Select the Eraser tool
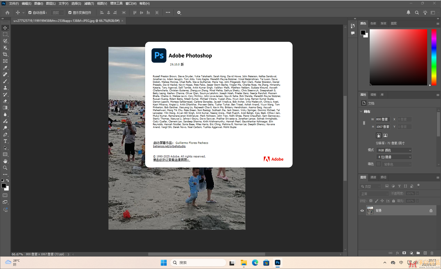The width and height of the screenshot is (441, 269). (5, 101)
